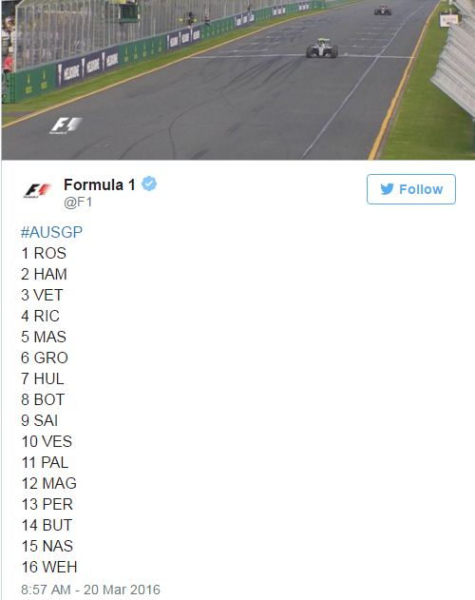This screenshot has height=600, width=475.
Task: Open the tweet timestamp 8:57 AM - 20 Mar 2016
Action: pos(90,590)
